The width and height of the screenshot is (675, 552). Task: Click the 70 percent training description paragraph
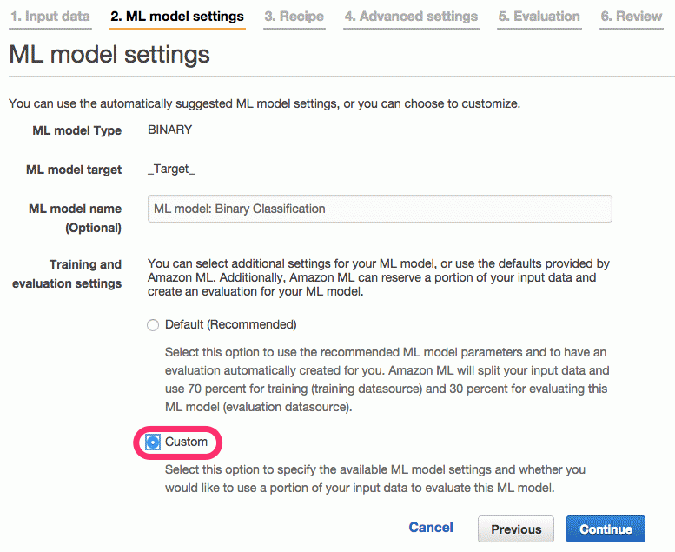tap(386, 380)
